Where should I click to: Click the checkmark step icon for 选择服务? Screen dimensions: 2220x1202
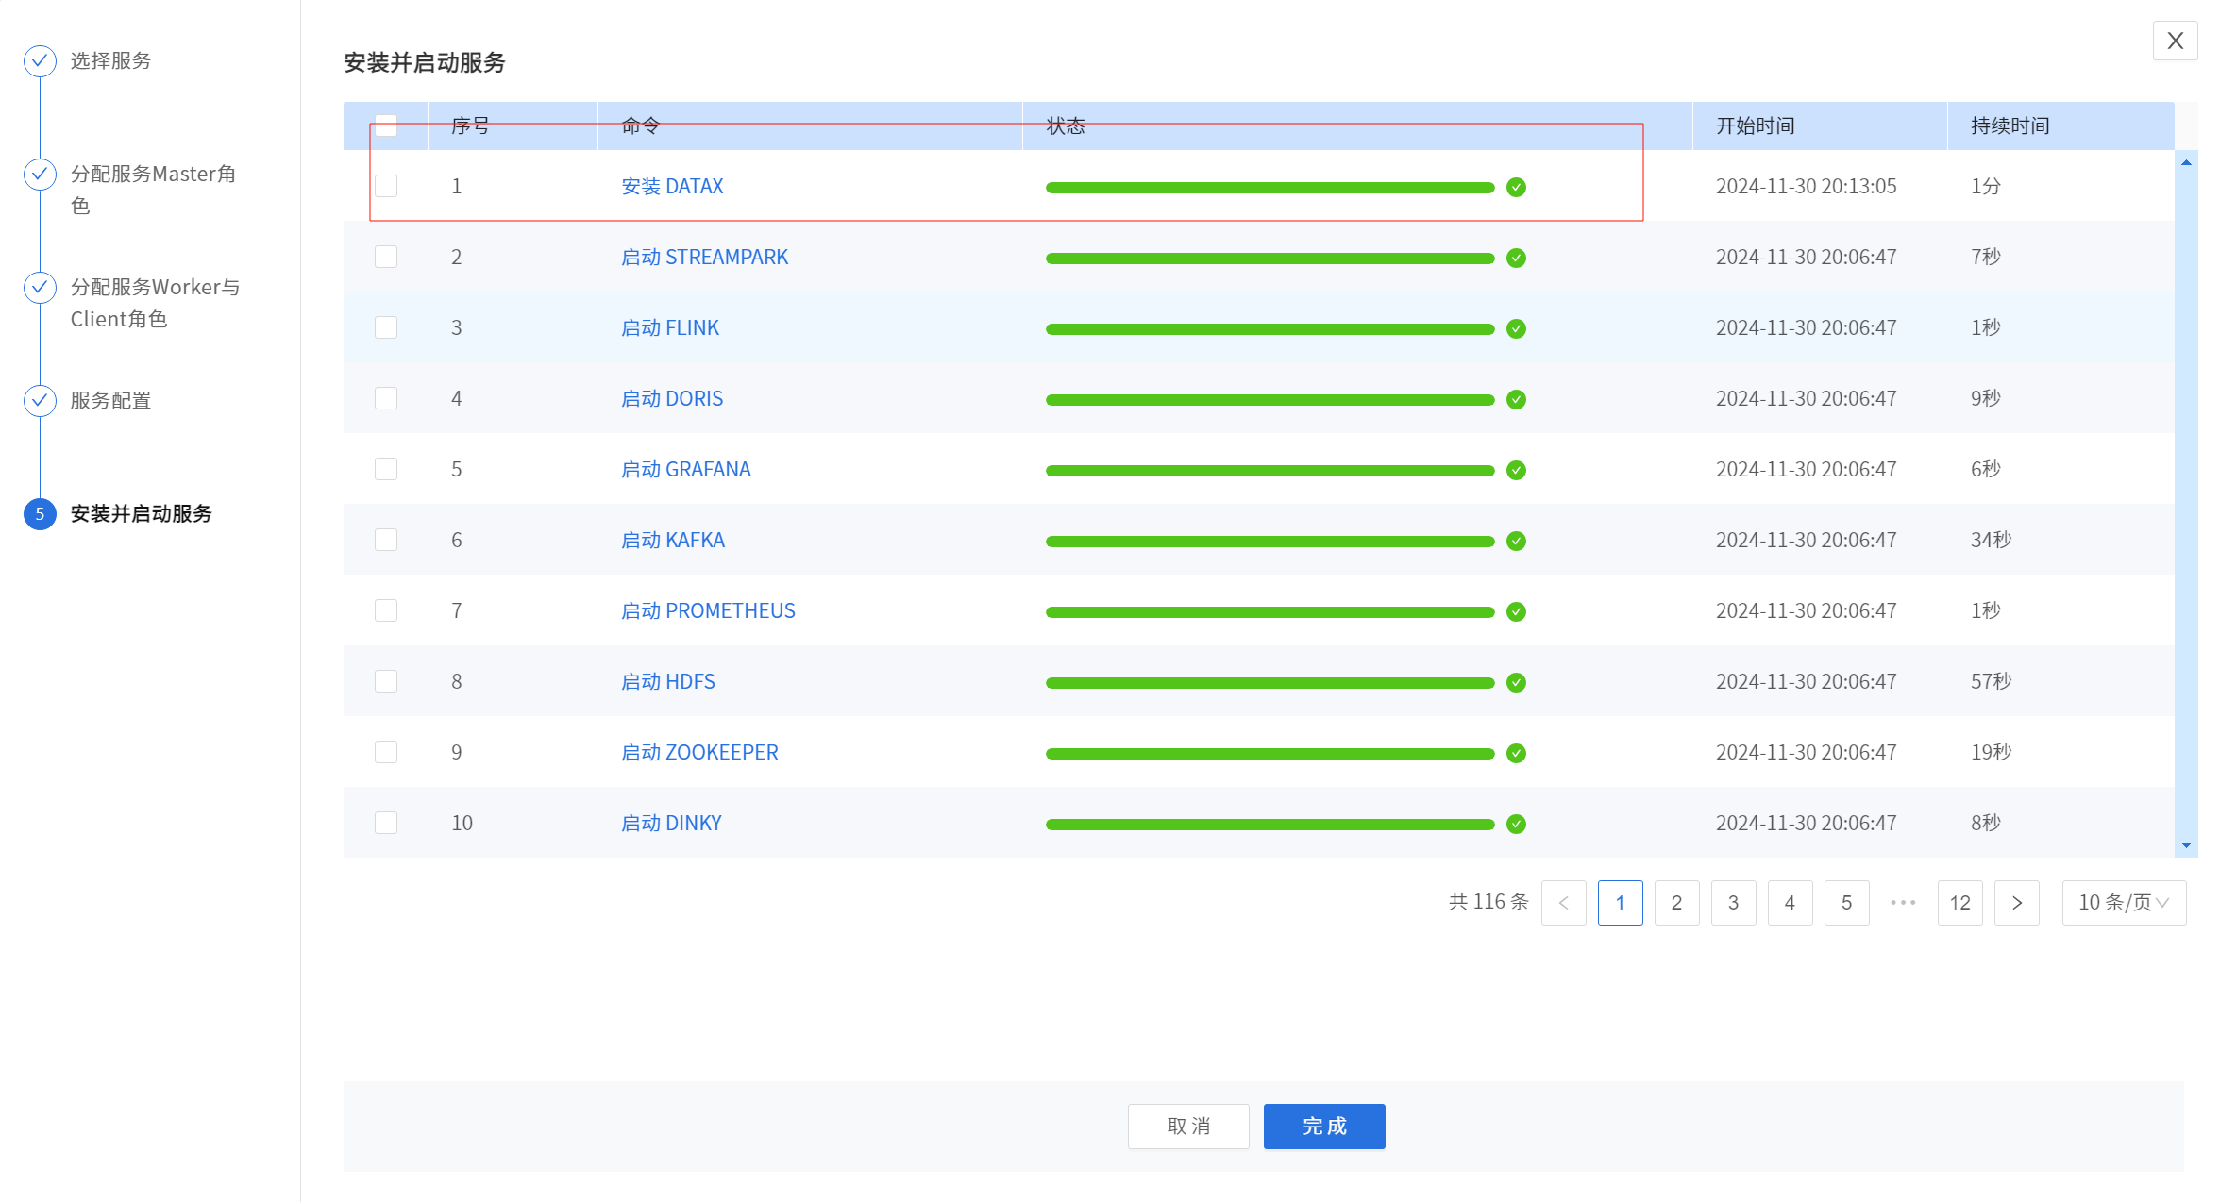click(x=40, y=61)
